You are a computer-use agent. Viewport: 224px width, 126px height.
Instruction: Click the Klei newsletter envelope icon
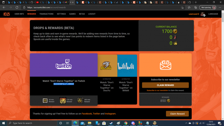tap(165, 65)
